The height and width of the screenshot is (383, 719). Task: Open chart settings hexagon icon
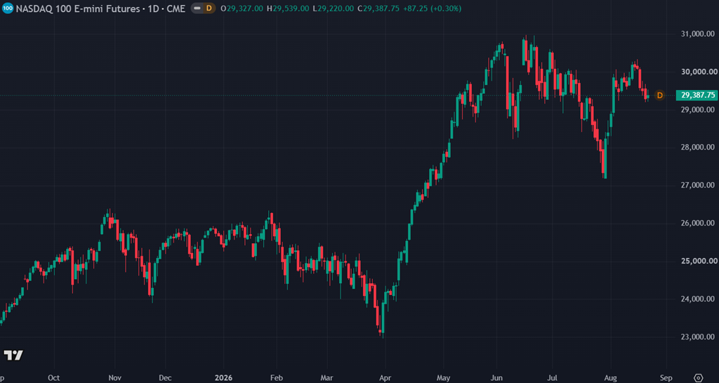[x=699, y=377]
